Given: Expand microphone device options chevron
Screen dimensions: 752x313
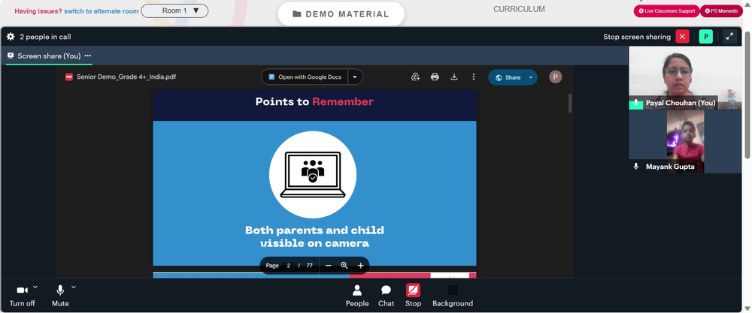Looking at the screenshot, I should [x=74, y=287].
